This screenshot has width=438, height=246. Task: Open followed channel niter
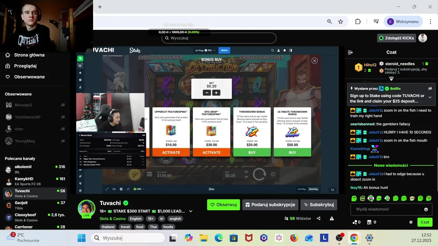[x=35, y=129]
